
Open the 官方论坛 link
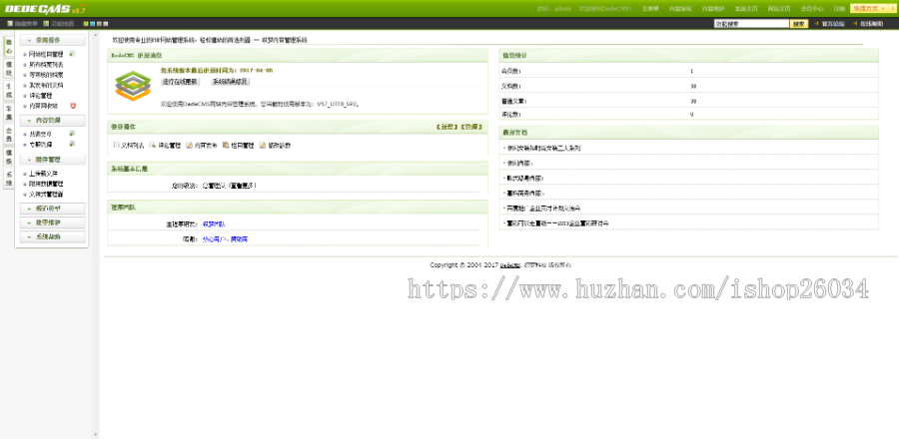click(x=833, y=24)
